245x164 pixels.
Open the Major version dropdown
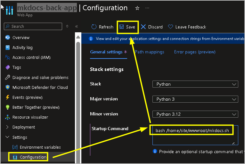point(195,99)
